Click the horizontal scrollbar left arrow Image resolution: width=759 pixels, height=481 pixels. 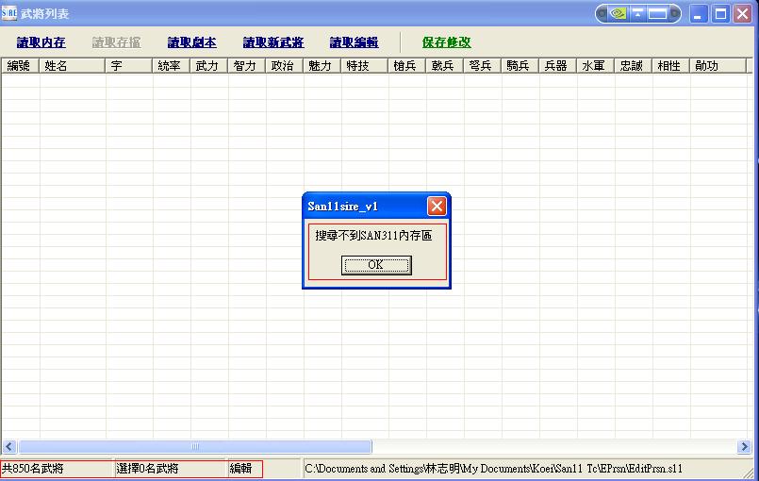click(x=9, y=446)
